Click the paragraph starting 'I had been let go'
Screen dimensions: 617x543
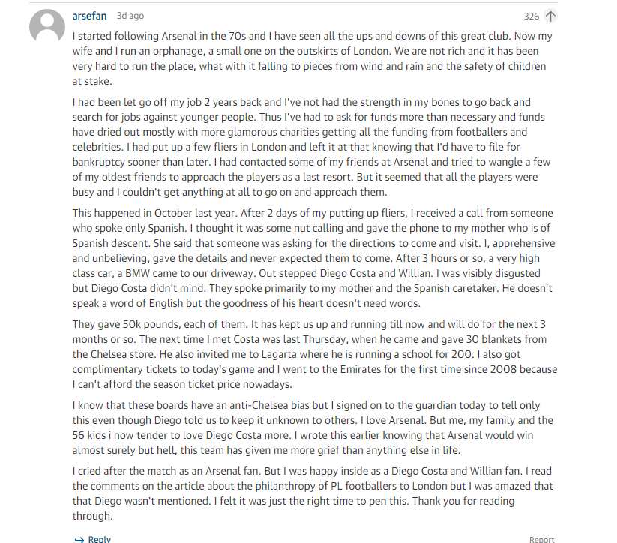pos(311,147)
